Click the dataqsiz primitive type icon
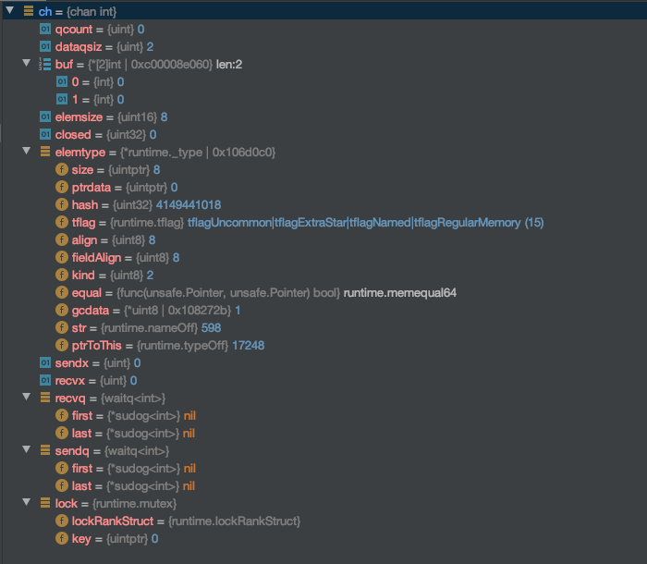 45,46
